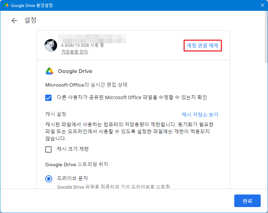Click the Google Drive logo in settings section

(49, 71)
